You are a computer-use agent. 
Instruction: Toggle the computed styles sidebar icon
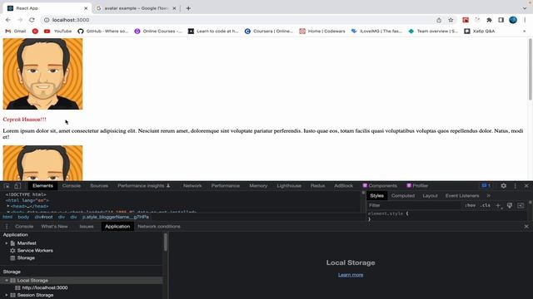coord(521,205)
